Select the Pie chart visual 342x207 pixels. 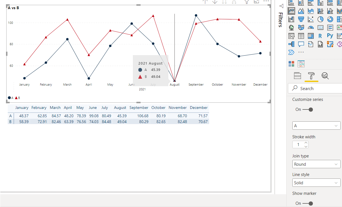coord(320,19)
